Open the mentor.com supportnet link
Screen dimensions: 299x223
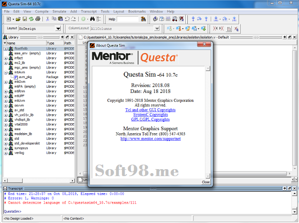pyautogui.click(x=150, y=139)
